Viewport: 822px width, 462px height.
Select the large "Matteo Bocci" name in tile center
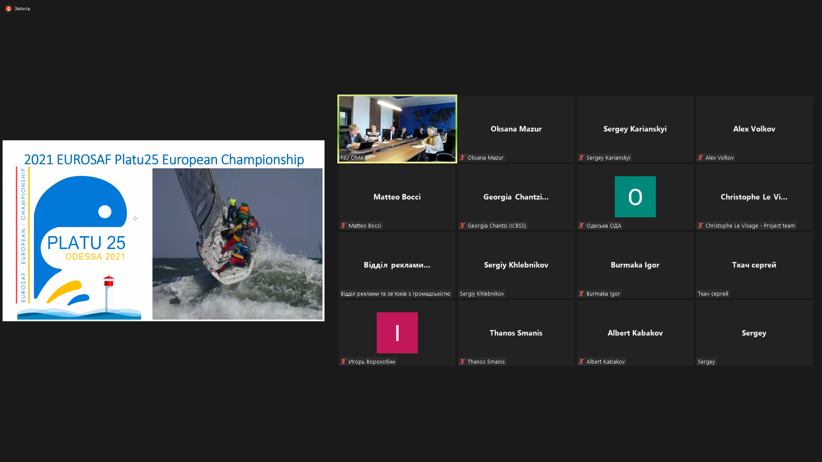click(397, 197)
